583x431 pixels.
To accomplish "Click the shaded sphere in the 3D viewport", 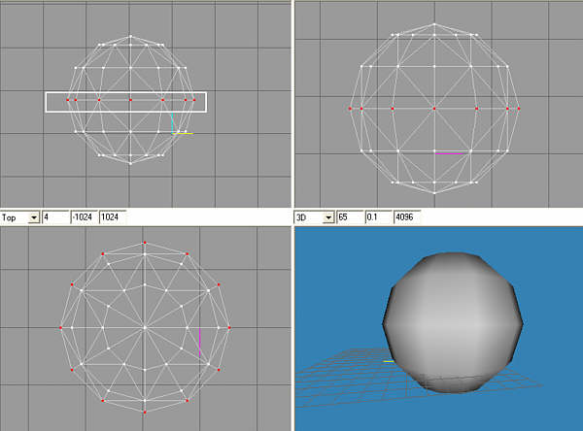I will pyautogui.click(x=453, y=322).
